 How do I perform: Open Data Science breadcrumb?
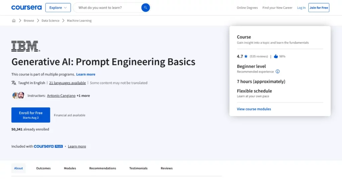50,21
